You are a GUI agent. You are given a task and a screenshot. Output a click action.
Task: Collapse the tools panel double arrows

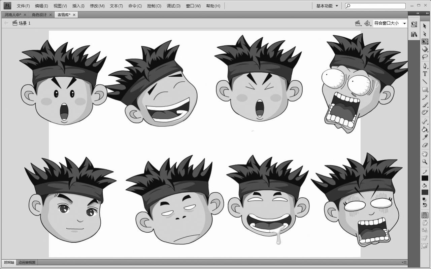pos(427,13)
